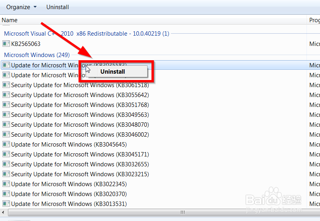Click the icon of the highlighted first update row

[x=6, y=65]
